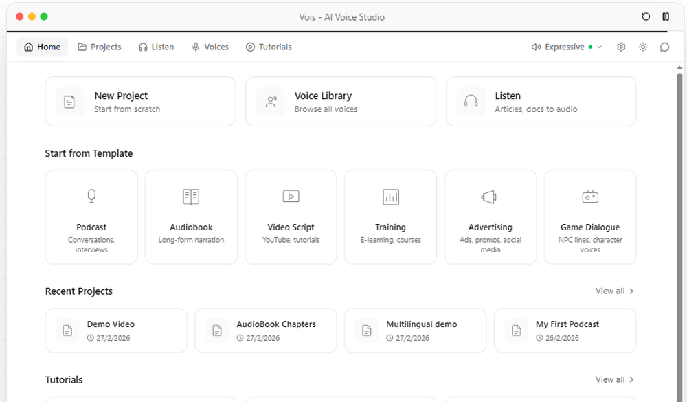The image size is (687, 402).
Task: Go to the Projects tab
Action: click(100, 47)
